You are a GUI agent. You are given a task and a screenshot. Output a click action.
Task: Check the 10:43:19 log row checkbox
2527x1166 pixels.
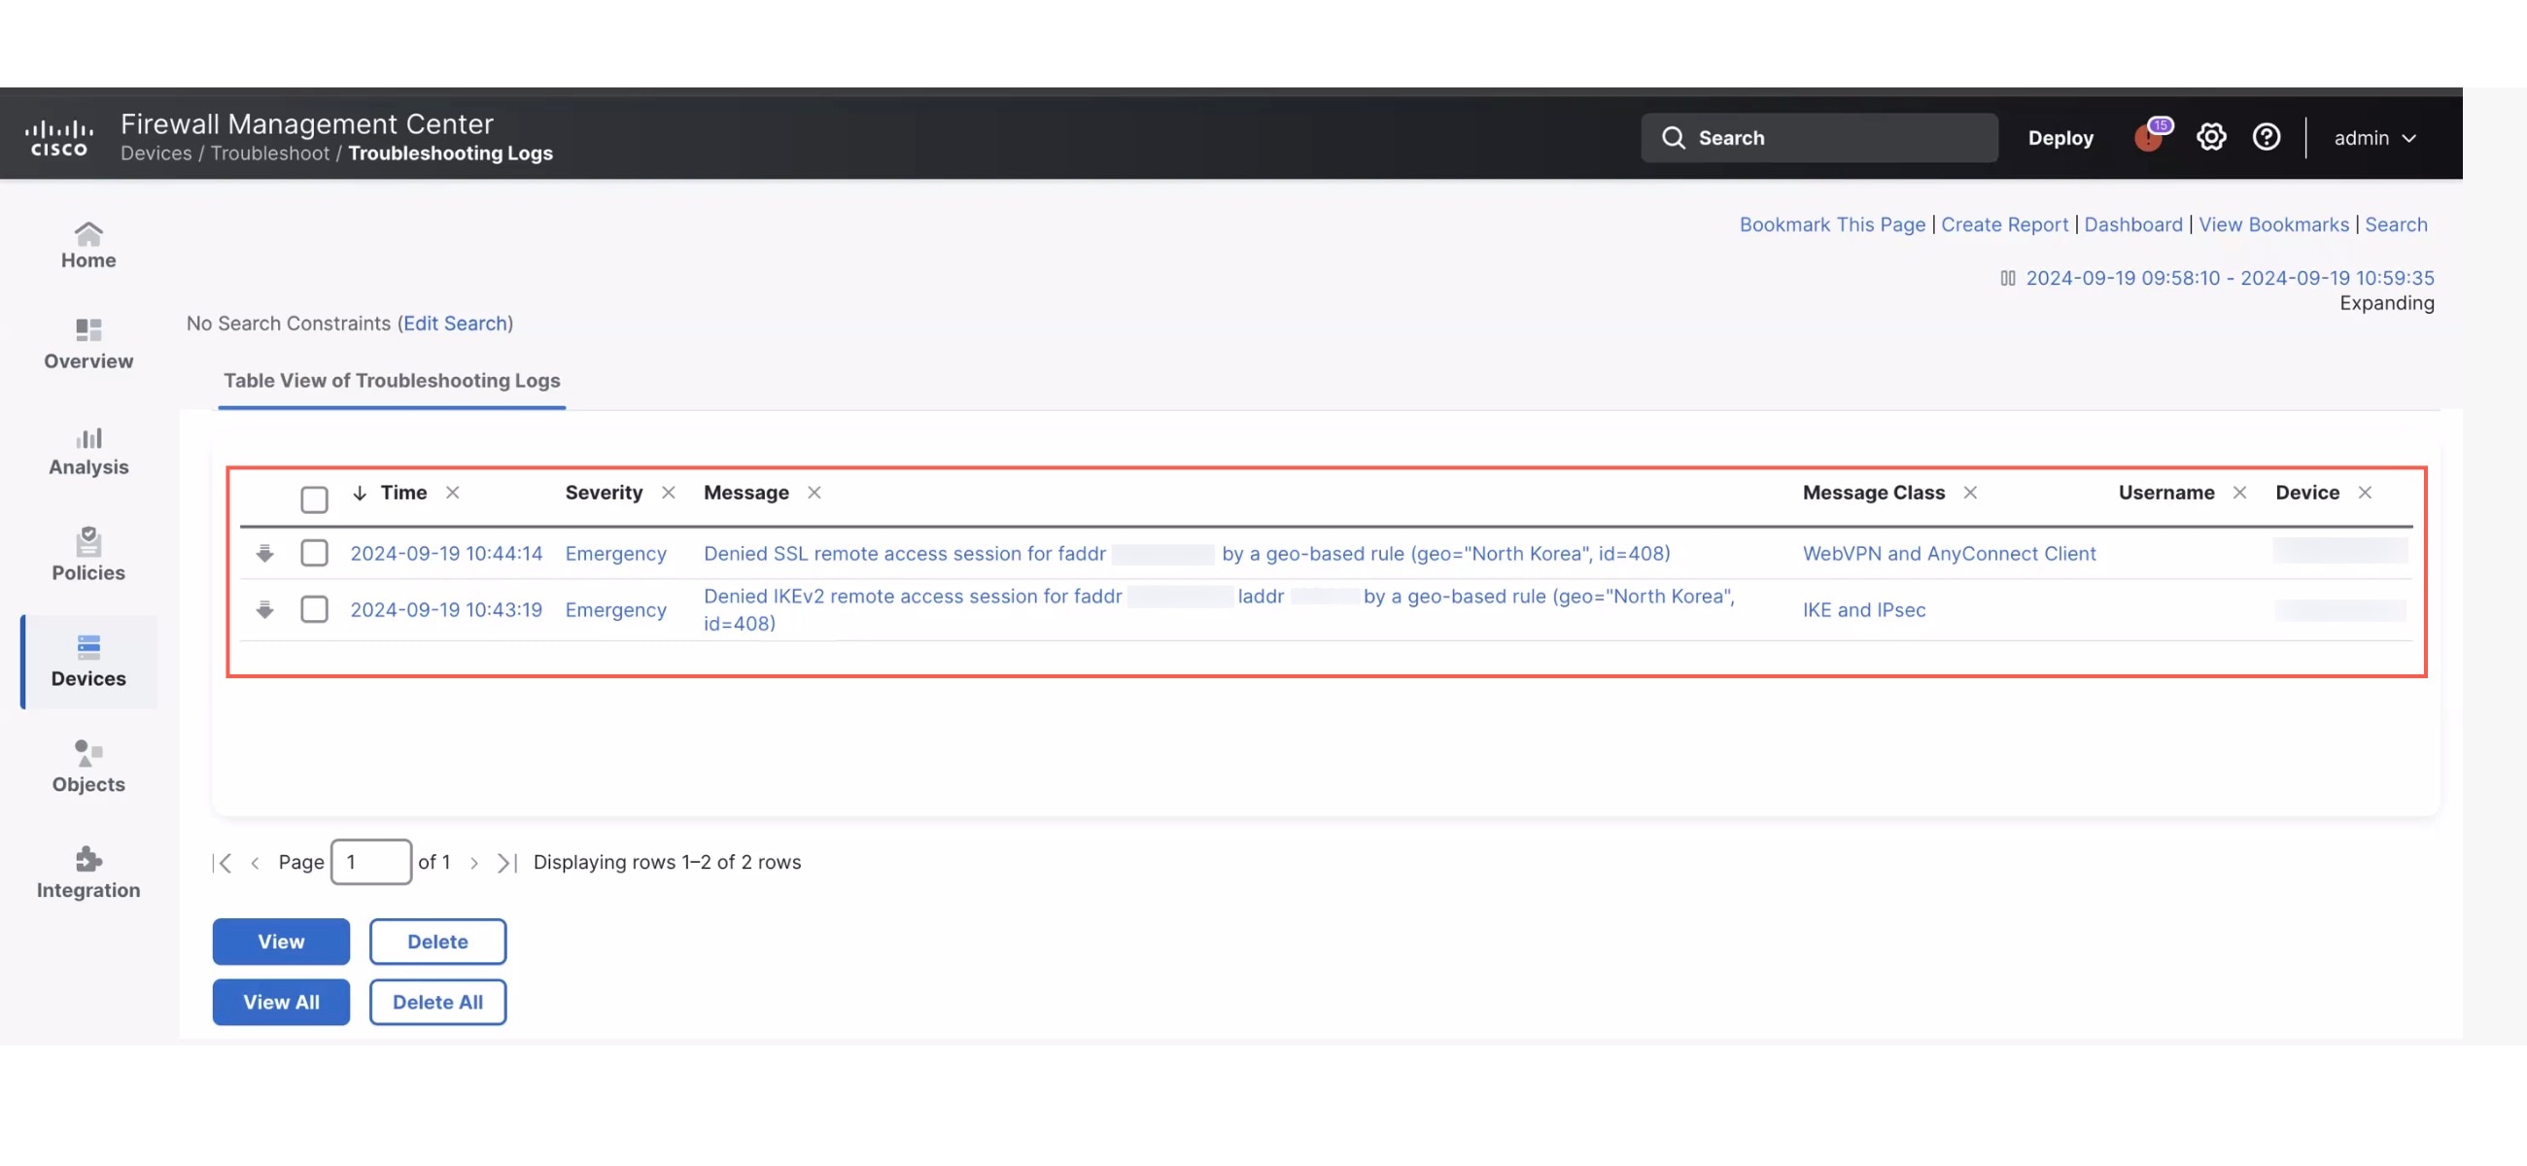coord(314,609)
